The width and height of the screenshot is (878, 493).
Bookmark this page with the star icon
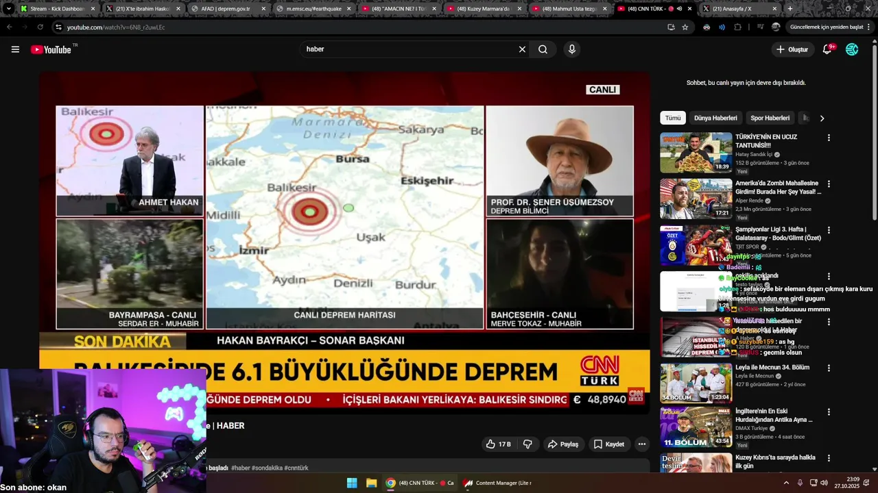point(685,27)
